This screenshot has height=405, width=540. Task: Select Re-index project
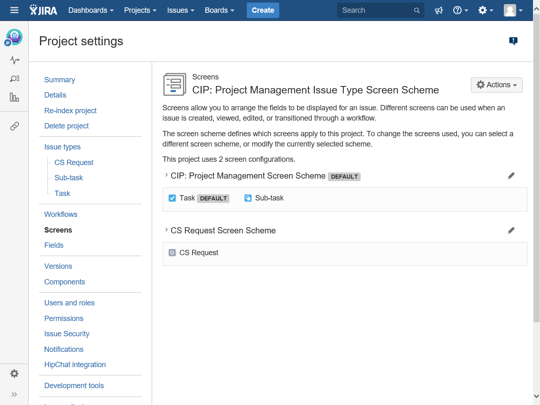pyautogui.click(x=70, y=111)
